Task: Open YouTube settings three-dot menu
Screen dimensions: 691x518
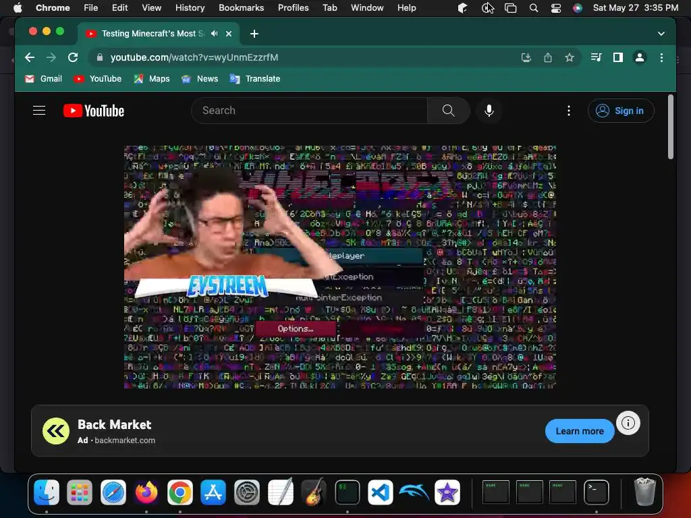Action: 568,111
